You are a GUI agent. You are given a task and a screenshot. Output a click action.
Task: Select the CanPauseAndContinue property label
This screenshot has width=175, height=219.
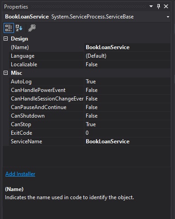[x=39, y=107]
